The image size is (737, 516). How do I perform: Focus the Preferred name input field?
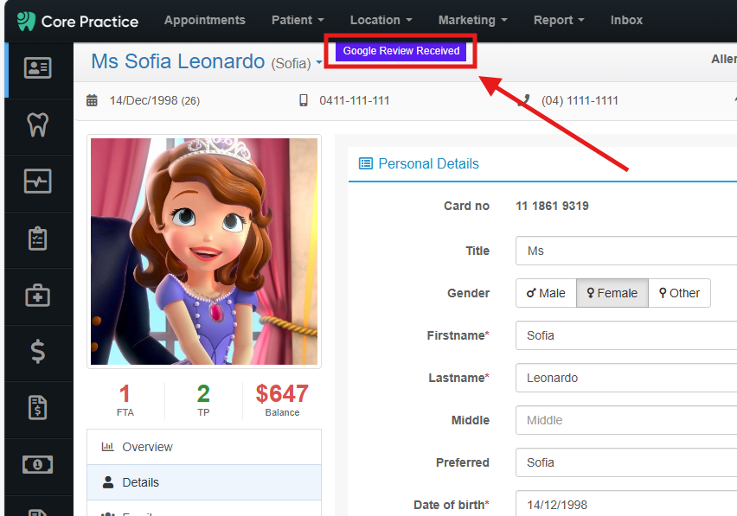(626, 462)
